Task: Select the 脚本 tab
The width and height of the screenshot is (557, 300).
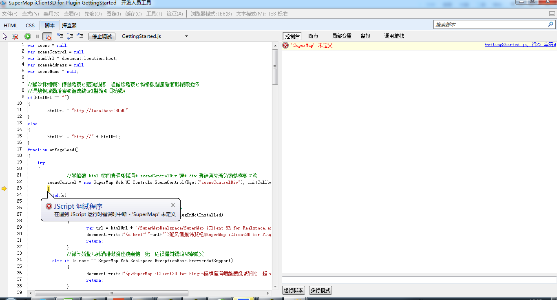Action: pyautogui.click(x=50, y=25)
